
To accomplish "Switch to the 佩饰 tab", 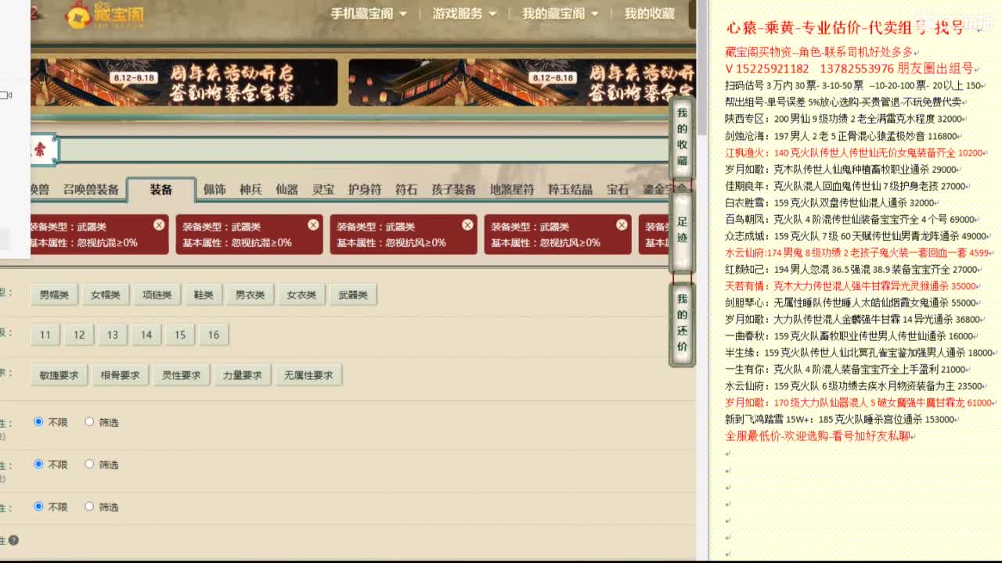I will [x=214, y=189].
